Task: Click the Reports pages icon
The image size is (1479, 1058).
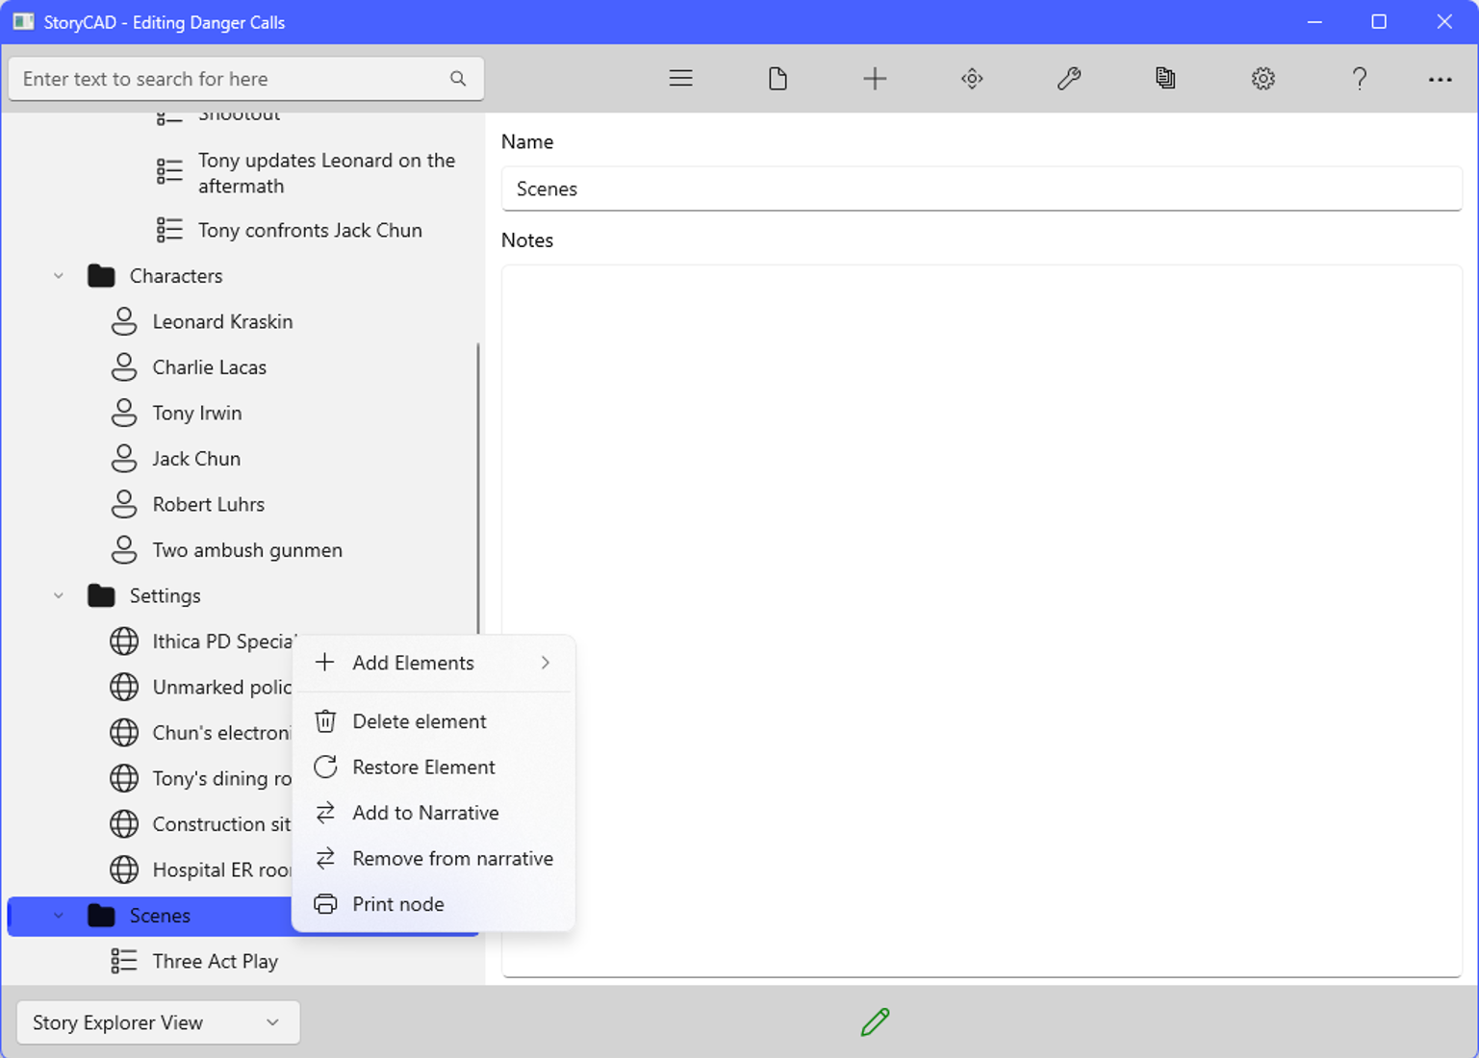Action: coord(1165,79)
